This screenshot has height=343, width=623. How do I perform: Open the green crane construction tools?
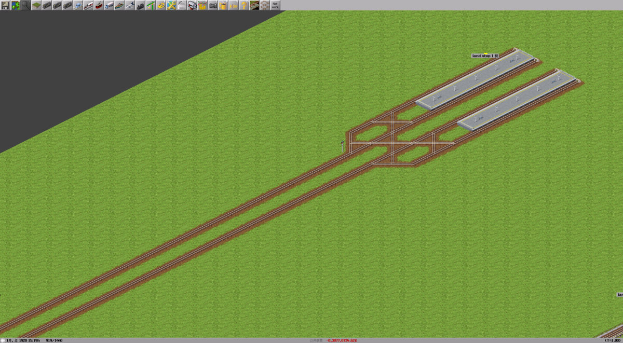click(x=151, y=5)
